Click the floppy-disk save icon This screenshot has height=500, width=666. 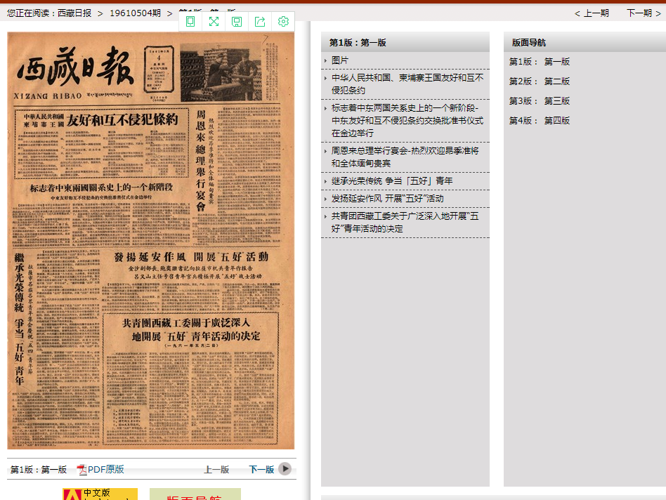point(237,21)
